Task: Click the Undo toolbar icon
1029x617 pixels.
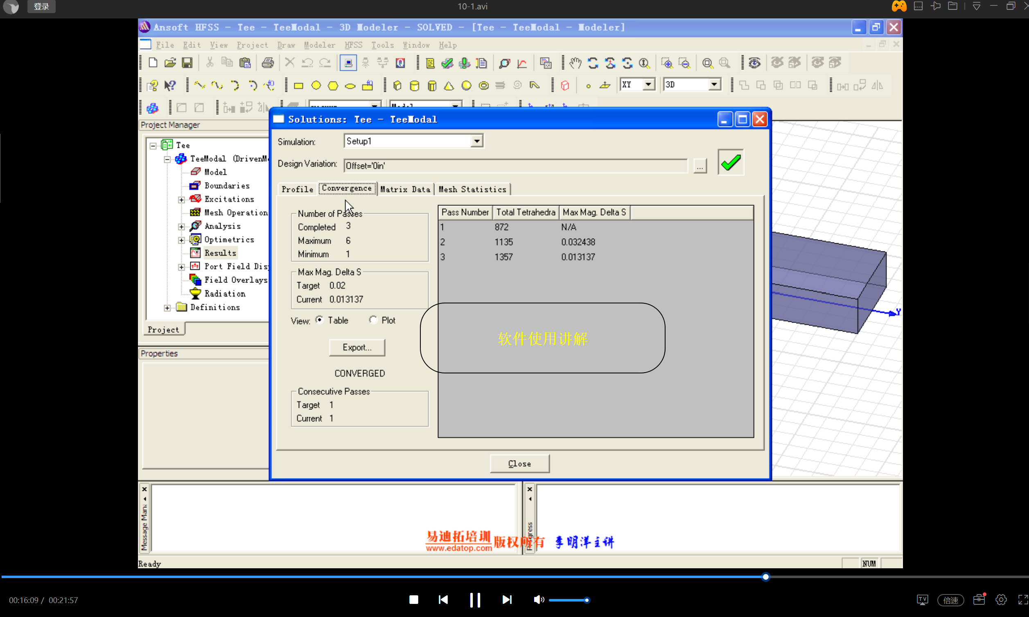Action: (x=307, y=63)
